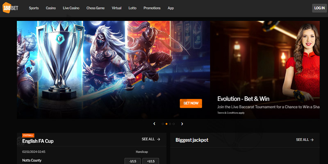Open SEE ALL for Biggest jackpot

click(x=305, y=140)
